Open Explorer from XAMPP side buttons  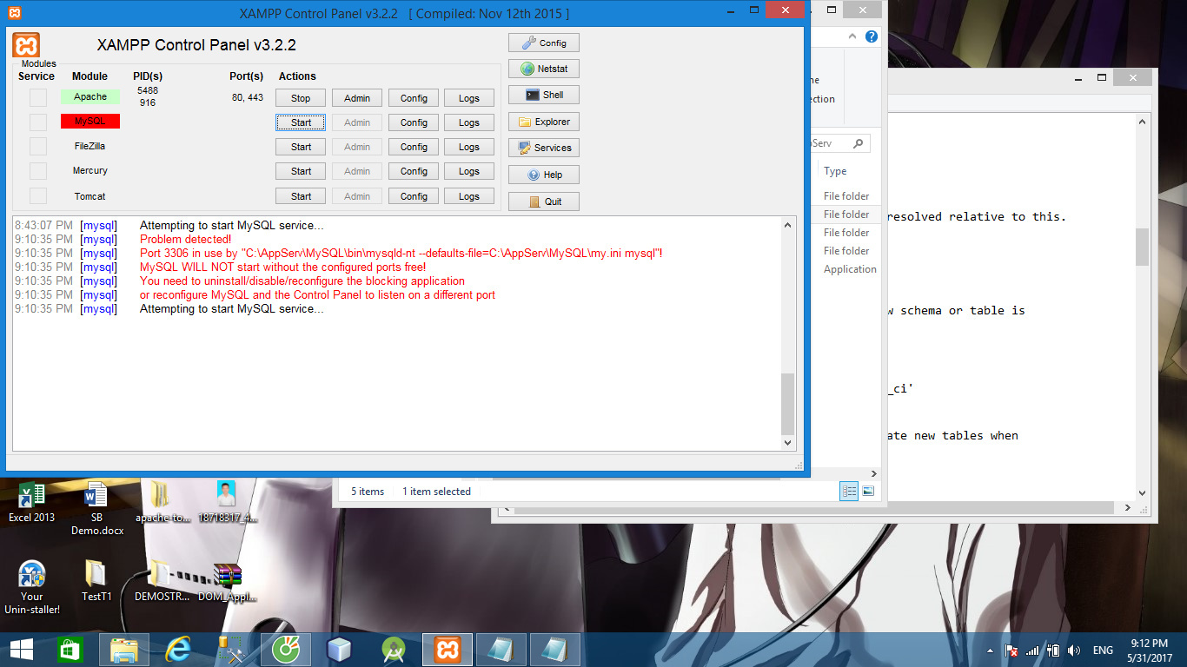pyautogui.click(x=544, y=122)
